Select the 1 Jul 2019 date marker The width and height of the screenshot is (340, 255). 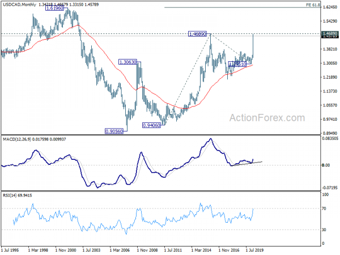(254, 250)
